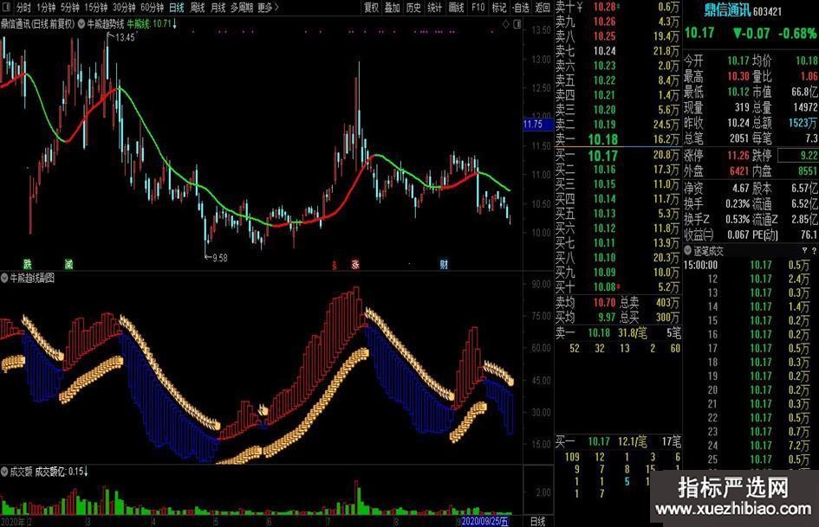Toggle 自选 watchlist for this stock
Image resolution: width=819 pixels, height=527 pixels.
pos(521,7)
